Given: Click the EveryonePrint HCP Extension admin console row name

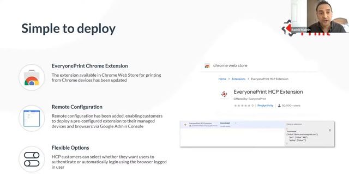Looking at the screenshot, I should point(200,124).
